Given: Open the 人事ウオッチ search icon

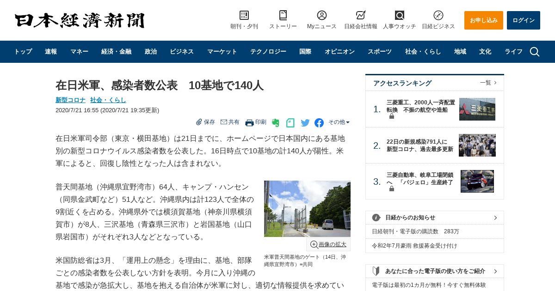Looking at the screenshot, I should [x=400, y=15].
